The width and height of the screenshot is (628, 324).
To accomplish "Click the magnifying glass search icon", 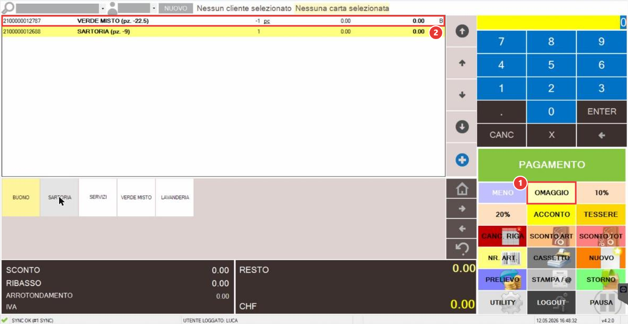I will (8, 7).
